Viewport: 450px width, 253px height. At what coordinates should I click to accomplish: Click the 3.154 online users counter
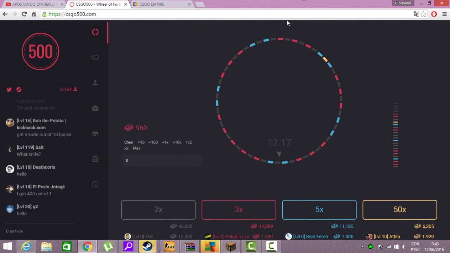tap(69, 90)
